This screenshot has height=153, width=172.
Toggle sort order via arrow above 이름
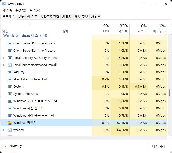point(30,25)
